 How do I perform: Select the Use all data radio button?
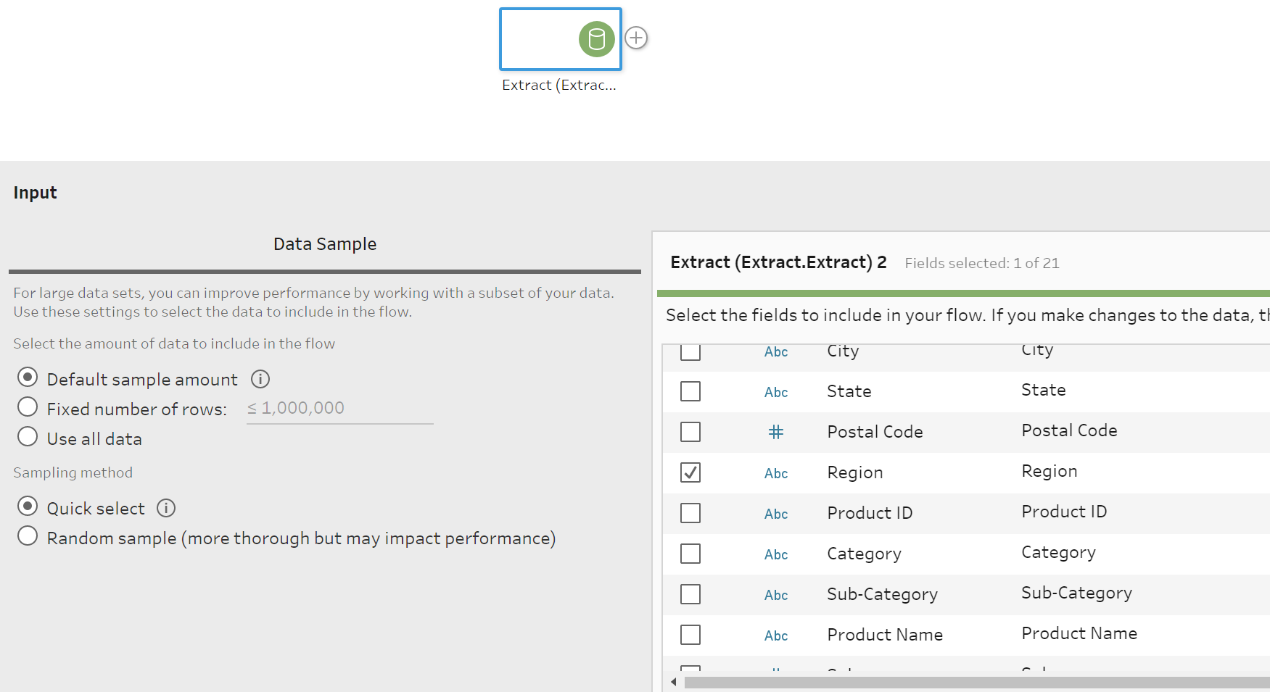click(x=27, y=436)
